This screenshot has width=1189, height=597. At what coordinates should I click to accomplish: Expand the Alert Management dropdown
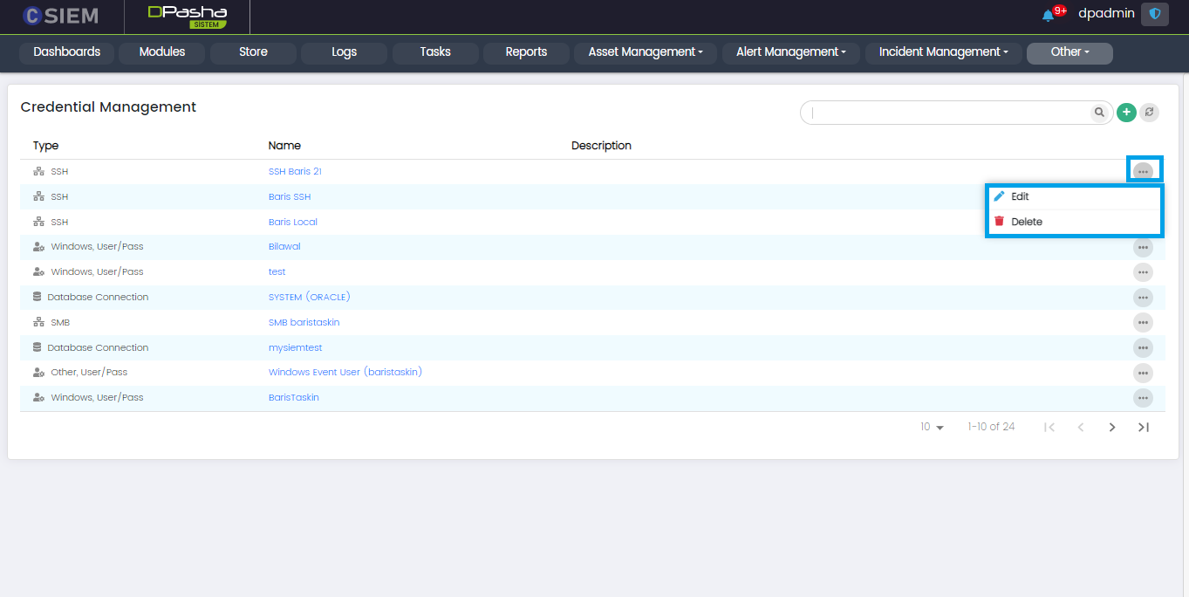(x=790, y=52)
